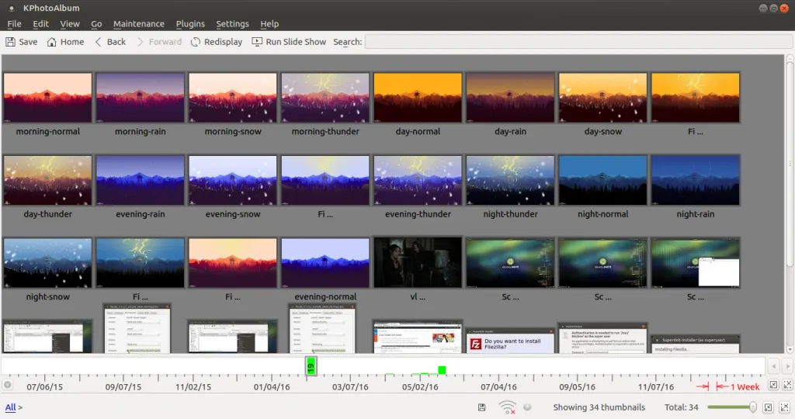Click the clear timeline selection icon
Viewport: 795px width, 419px height.
coord(8,385)
